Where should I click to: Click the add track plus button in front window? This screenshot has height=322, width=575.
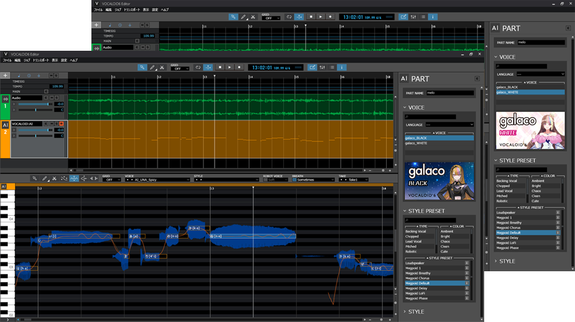click(5, 76)
